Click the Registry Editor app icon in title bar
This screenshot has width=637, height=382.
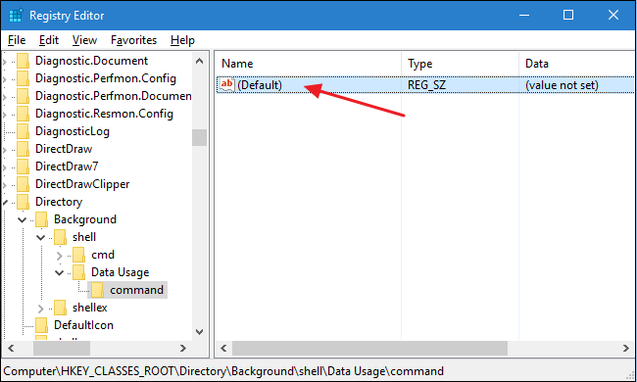click(16, 16)
